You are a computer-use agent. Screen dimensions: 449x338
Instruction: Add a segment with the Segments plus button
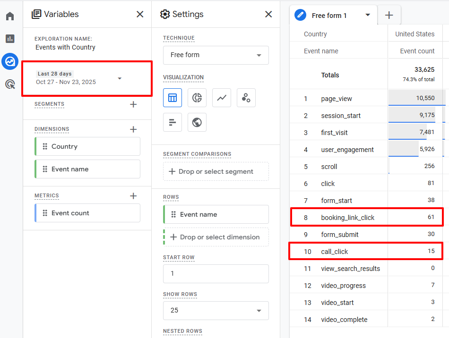(x=133, y=104)
